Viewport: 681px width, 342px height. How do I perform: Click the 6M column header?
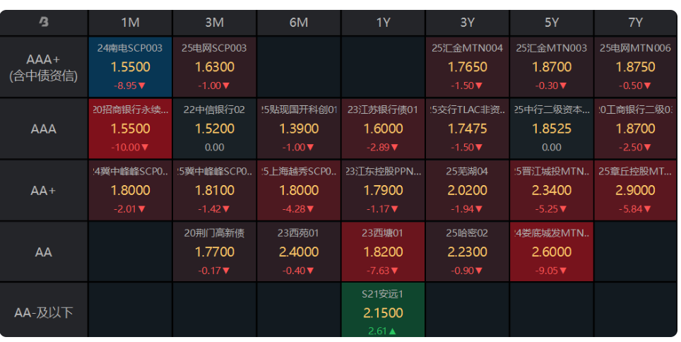click(x=299, y=23)
